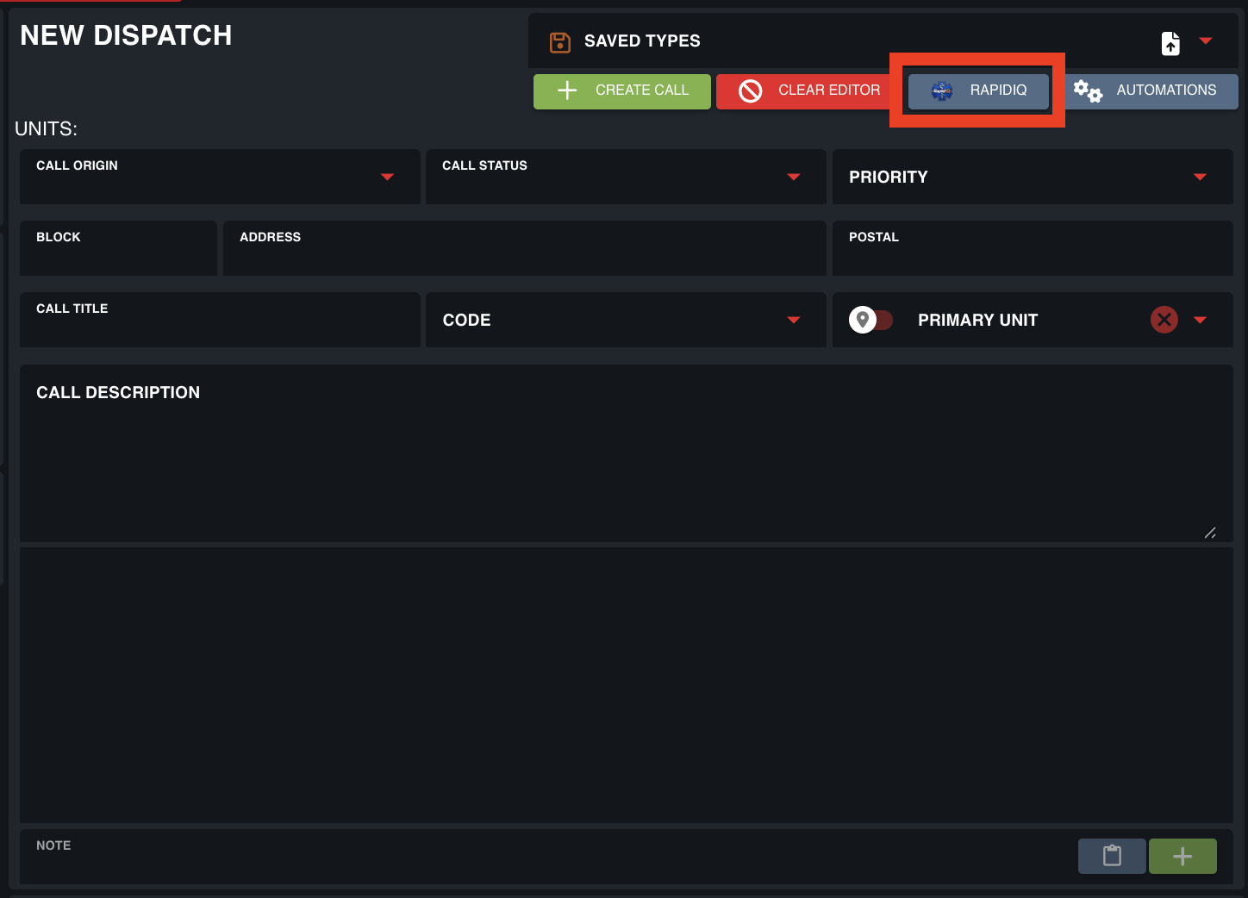Click the Saved Types floppy disk icon

[x=559, y=41]
